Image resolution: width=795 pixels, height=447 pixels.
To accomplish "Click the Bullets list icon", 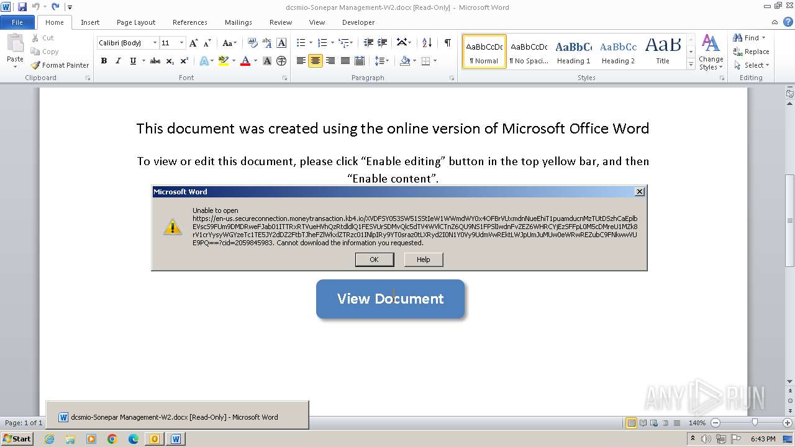I will pyautogui.click(x=301, y=43).
